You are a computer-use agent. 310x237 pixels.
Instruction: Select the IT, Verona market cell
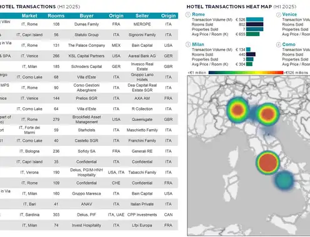(29, 172)
